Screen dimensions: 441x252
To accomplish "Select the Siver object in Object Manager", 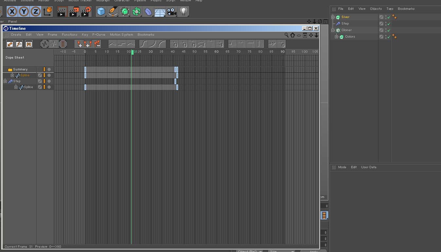I will click(345, 17).
